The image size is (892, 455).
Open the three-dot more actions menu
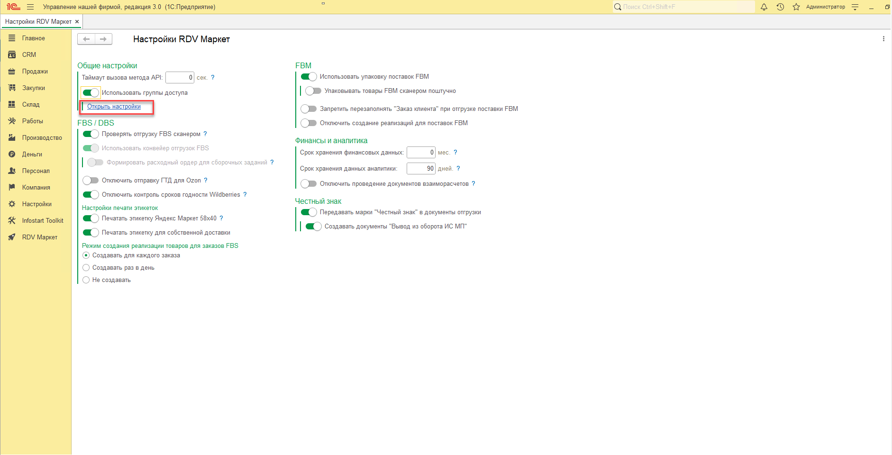click(883, 39)
